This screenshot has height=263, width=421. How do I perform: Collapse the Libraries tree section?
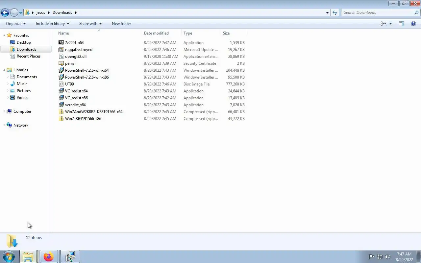[x=4, y=70]
